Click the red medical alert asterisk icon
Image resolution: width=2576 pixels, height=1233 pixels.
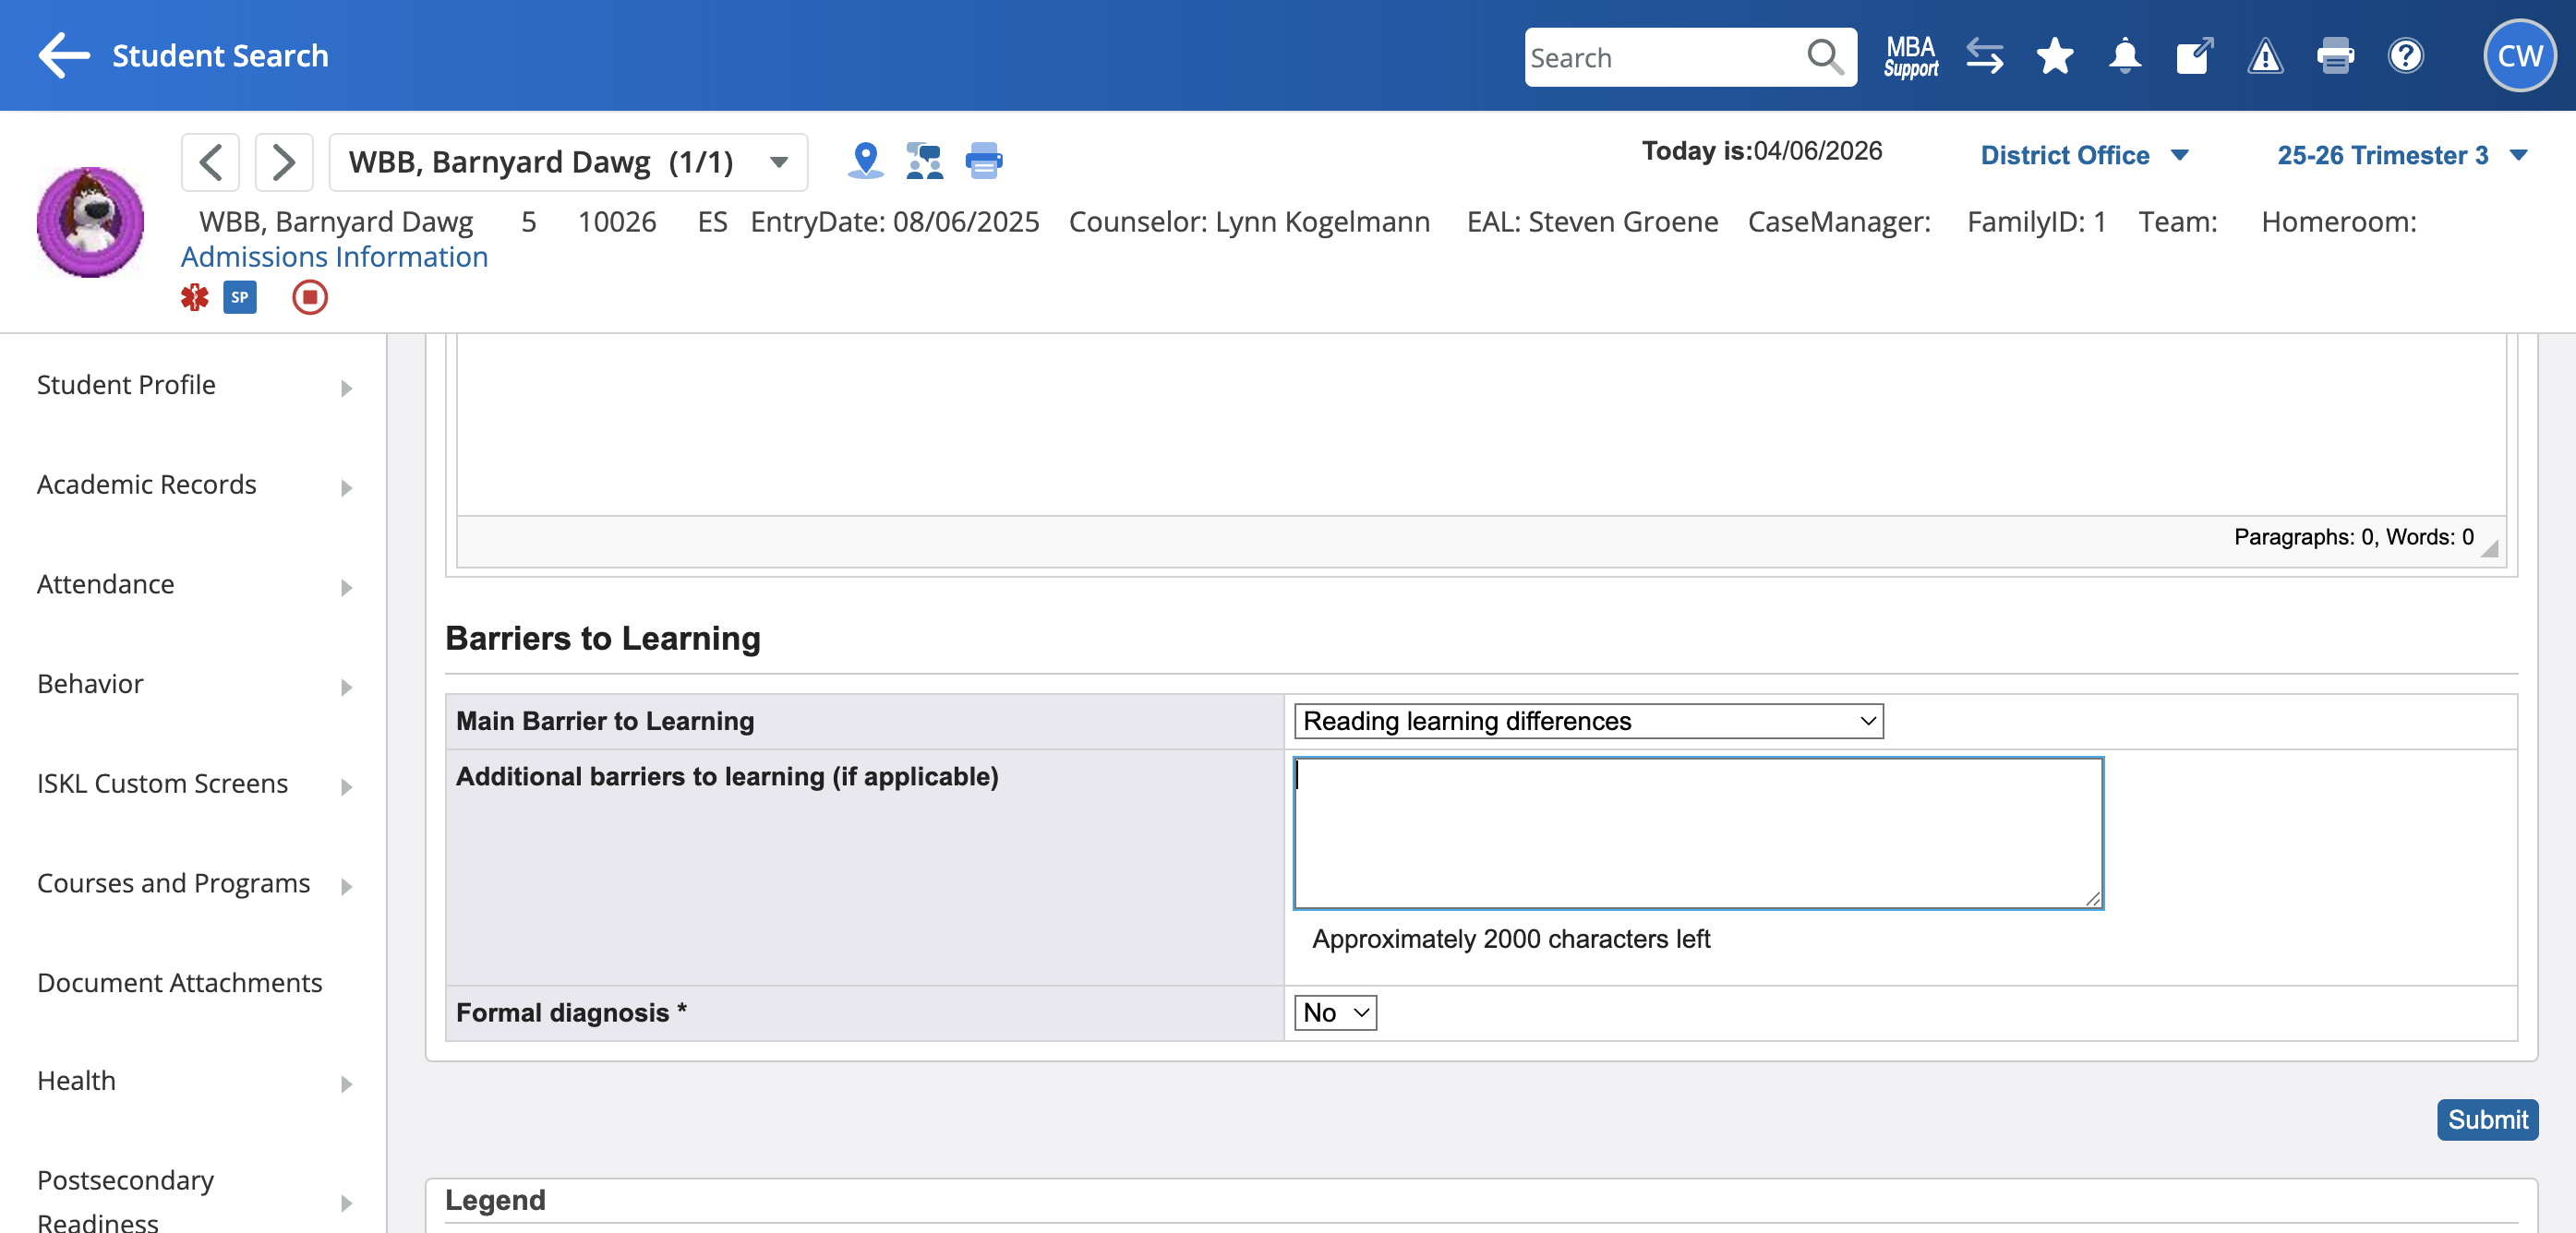194,297
